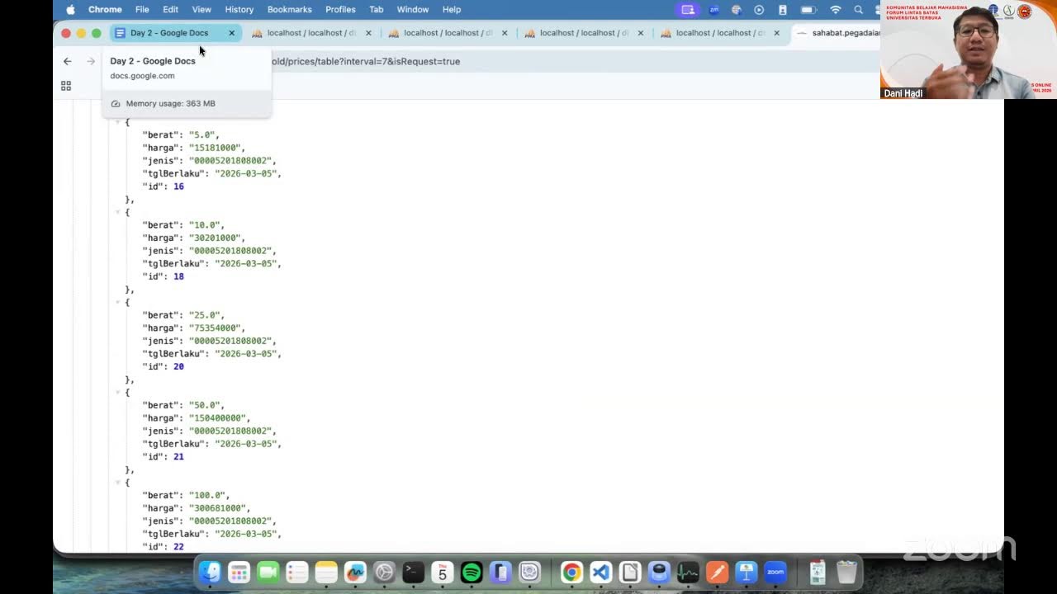Open Calendar in the dock
Viewport: 1057px width, 594px height.
click(443, 572)
